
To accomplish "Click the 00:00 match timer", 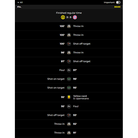I will tap(117, 7).
